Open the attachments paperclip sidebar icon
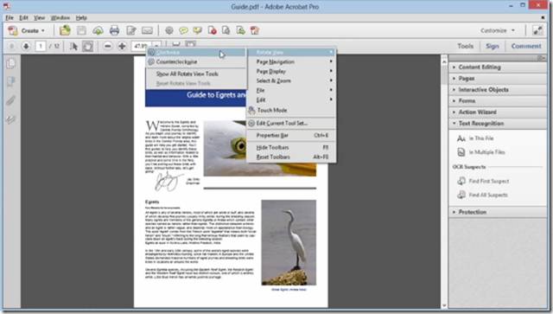Image resolution: width=553 pixels, height=314 pixels. pyautogui.click(x=11, y=101)
